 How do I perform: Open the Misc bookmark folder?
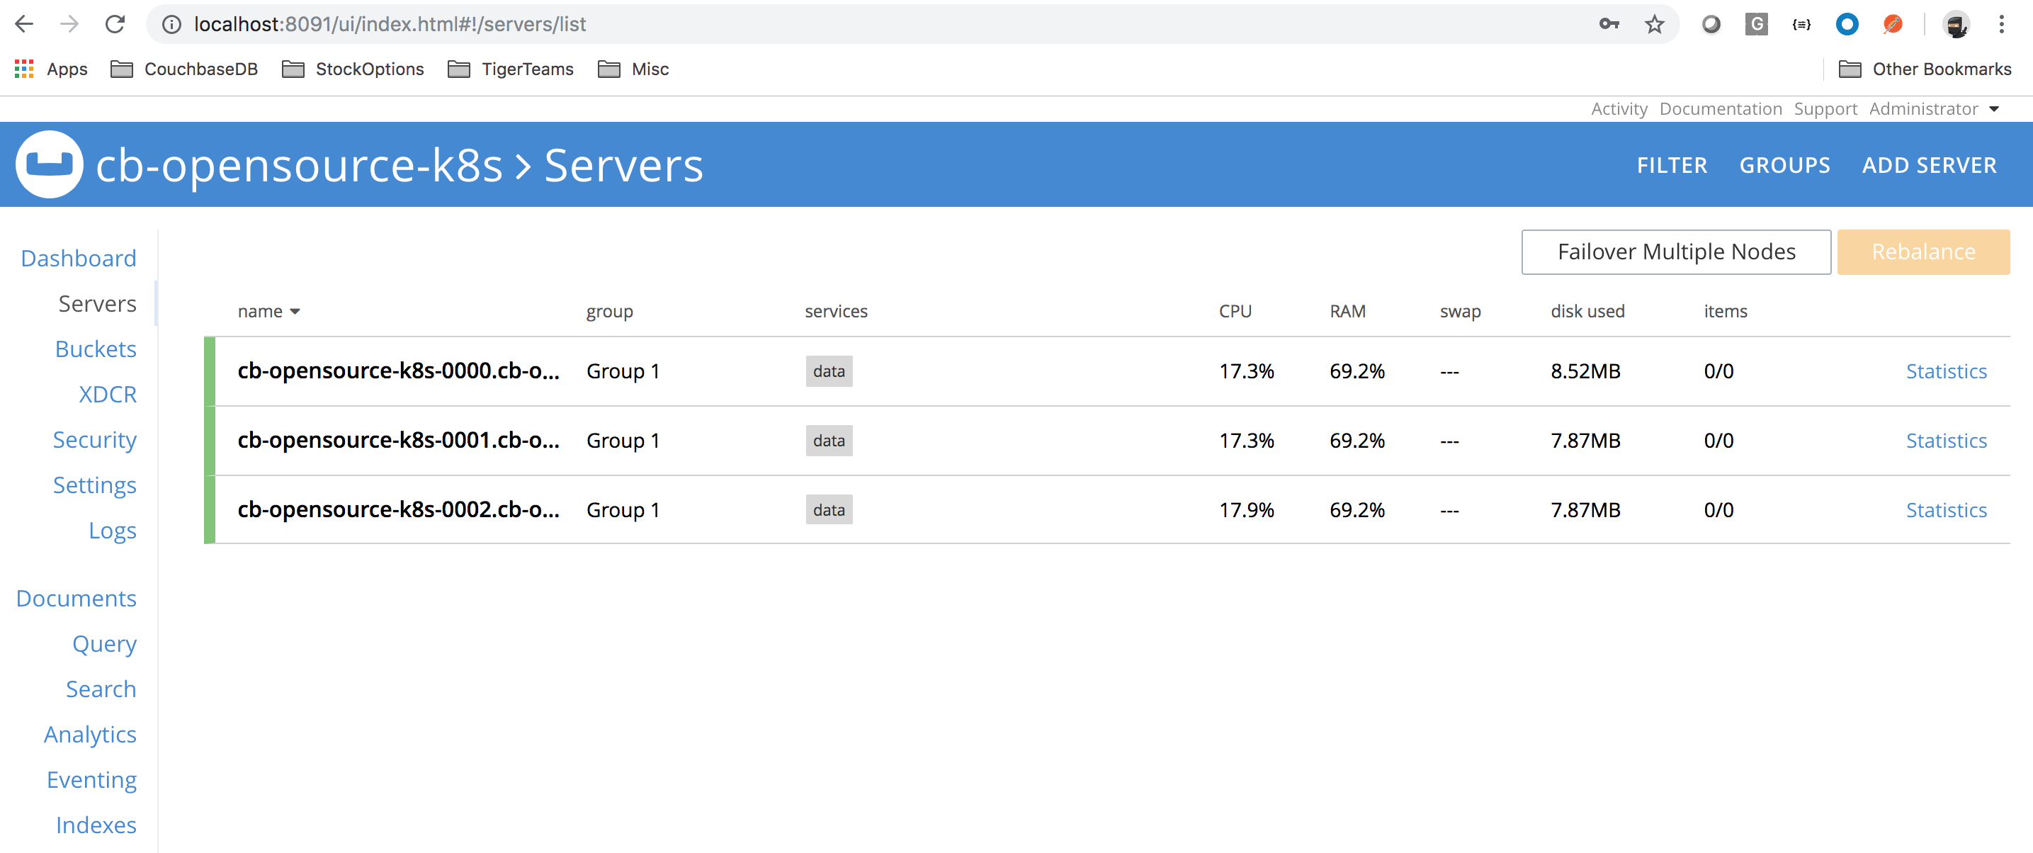[634, 69]
